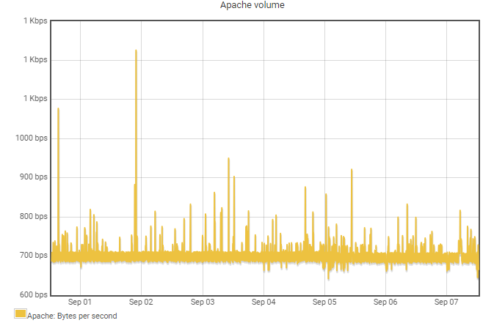Viewport: 494px width, 323px height.
Task: Click the '900 bps' y-axis label
Action: point(33,177)
